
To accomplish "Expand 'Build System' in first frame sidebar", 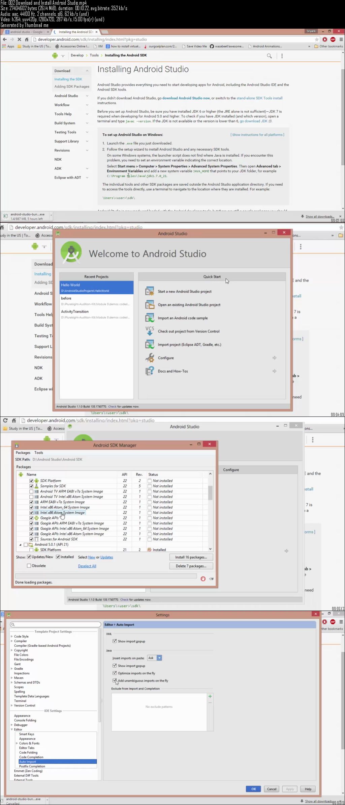I will 87,123.
